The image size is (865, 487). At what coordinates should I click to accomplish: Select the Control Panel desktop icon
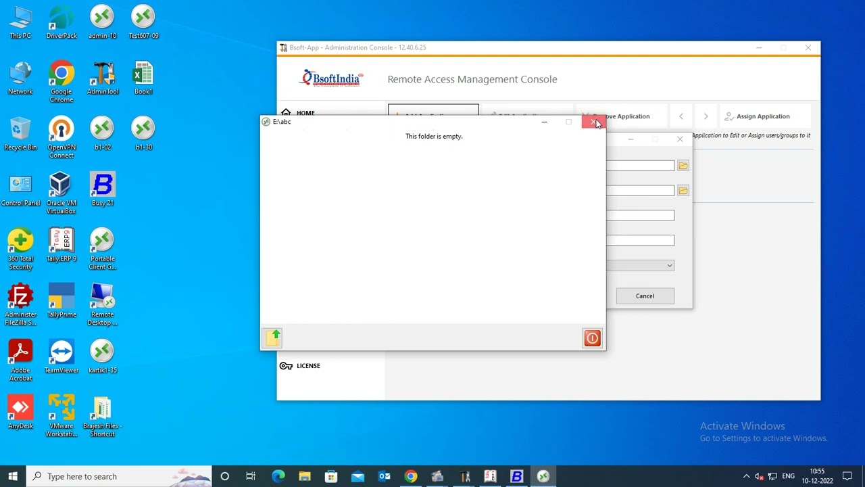click(x=20, y=190)
